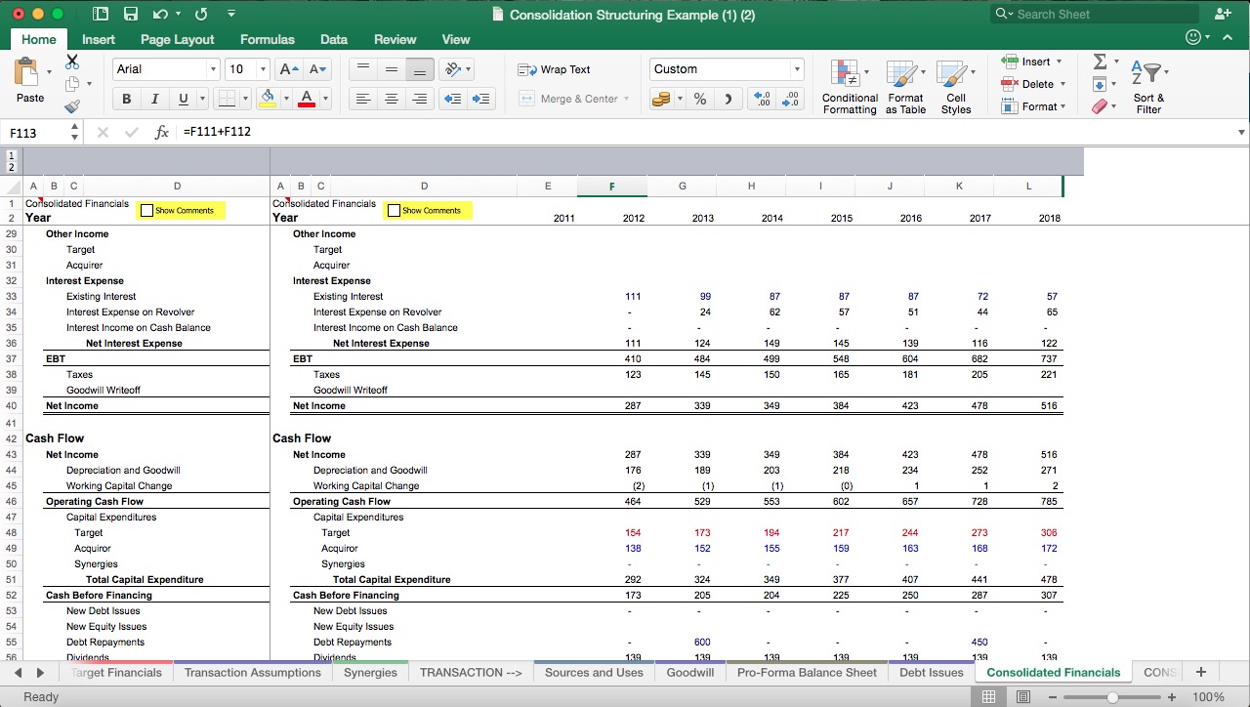Collapse the ribbon with the chevron arrow
The image size is (1250, 707).
coord(1229,39)
